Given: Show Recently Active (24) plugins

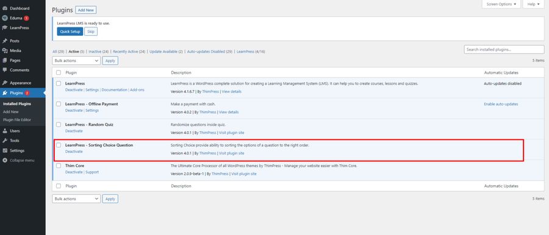Looking at the screenshot, I should pos(129,51).
